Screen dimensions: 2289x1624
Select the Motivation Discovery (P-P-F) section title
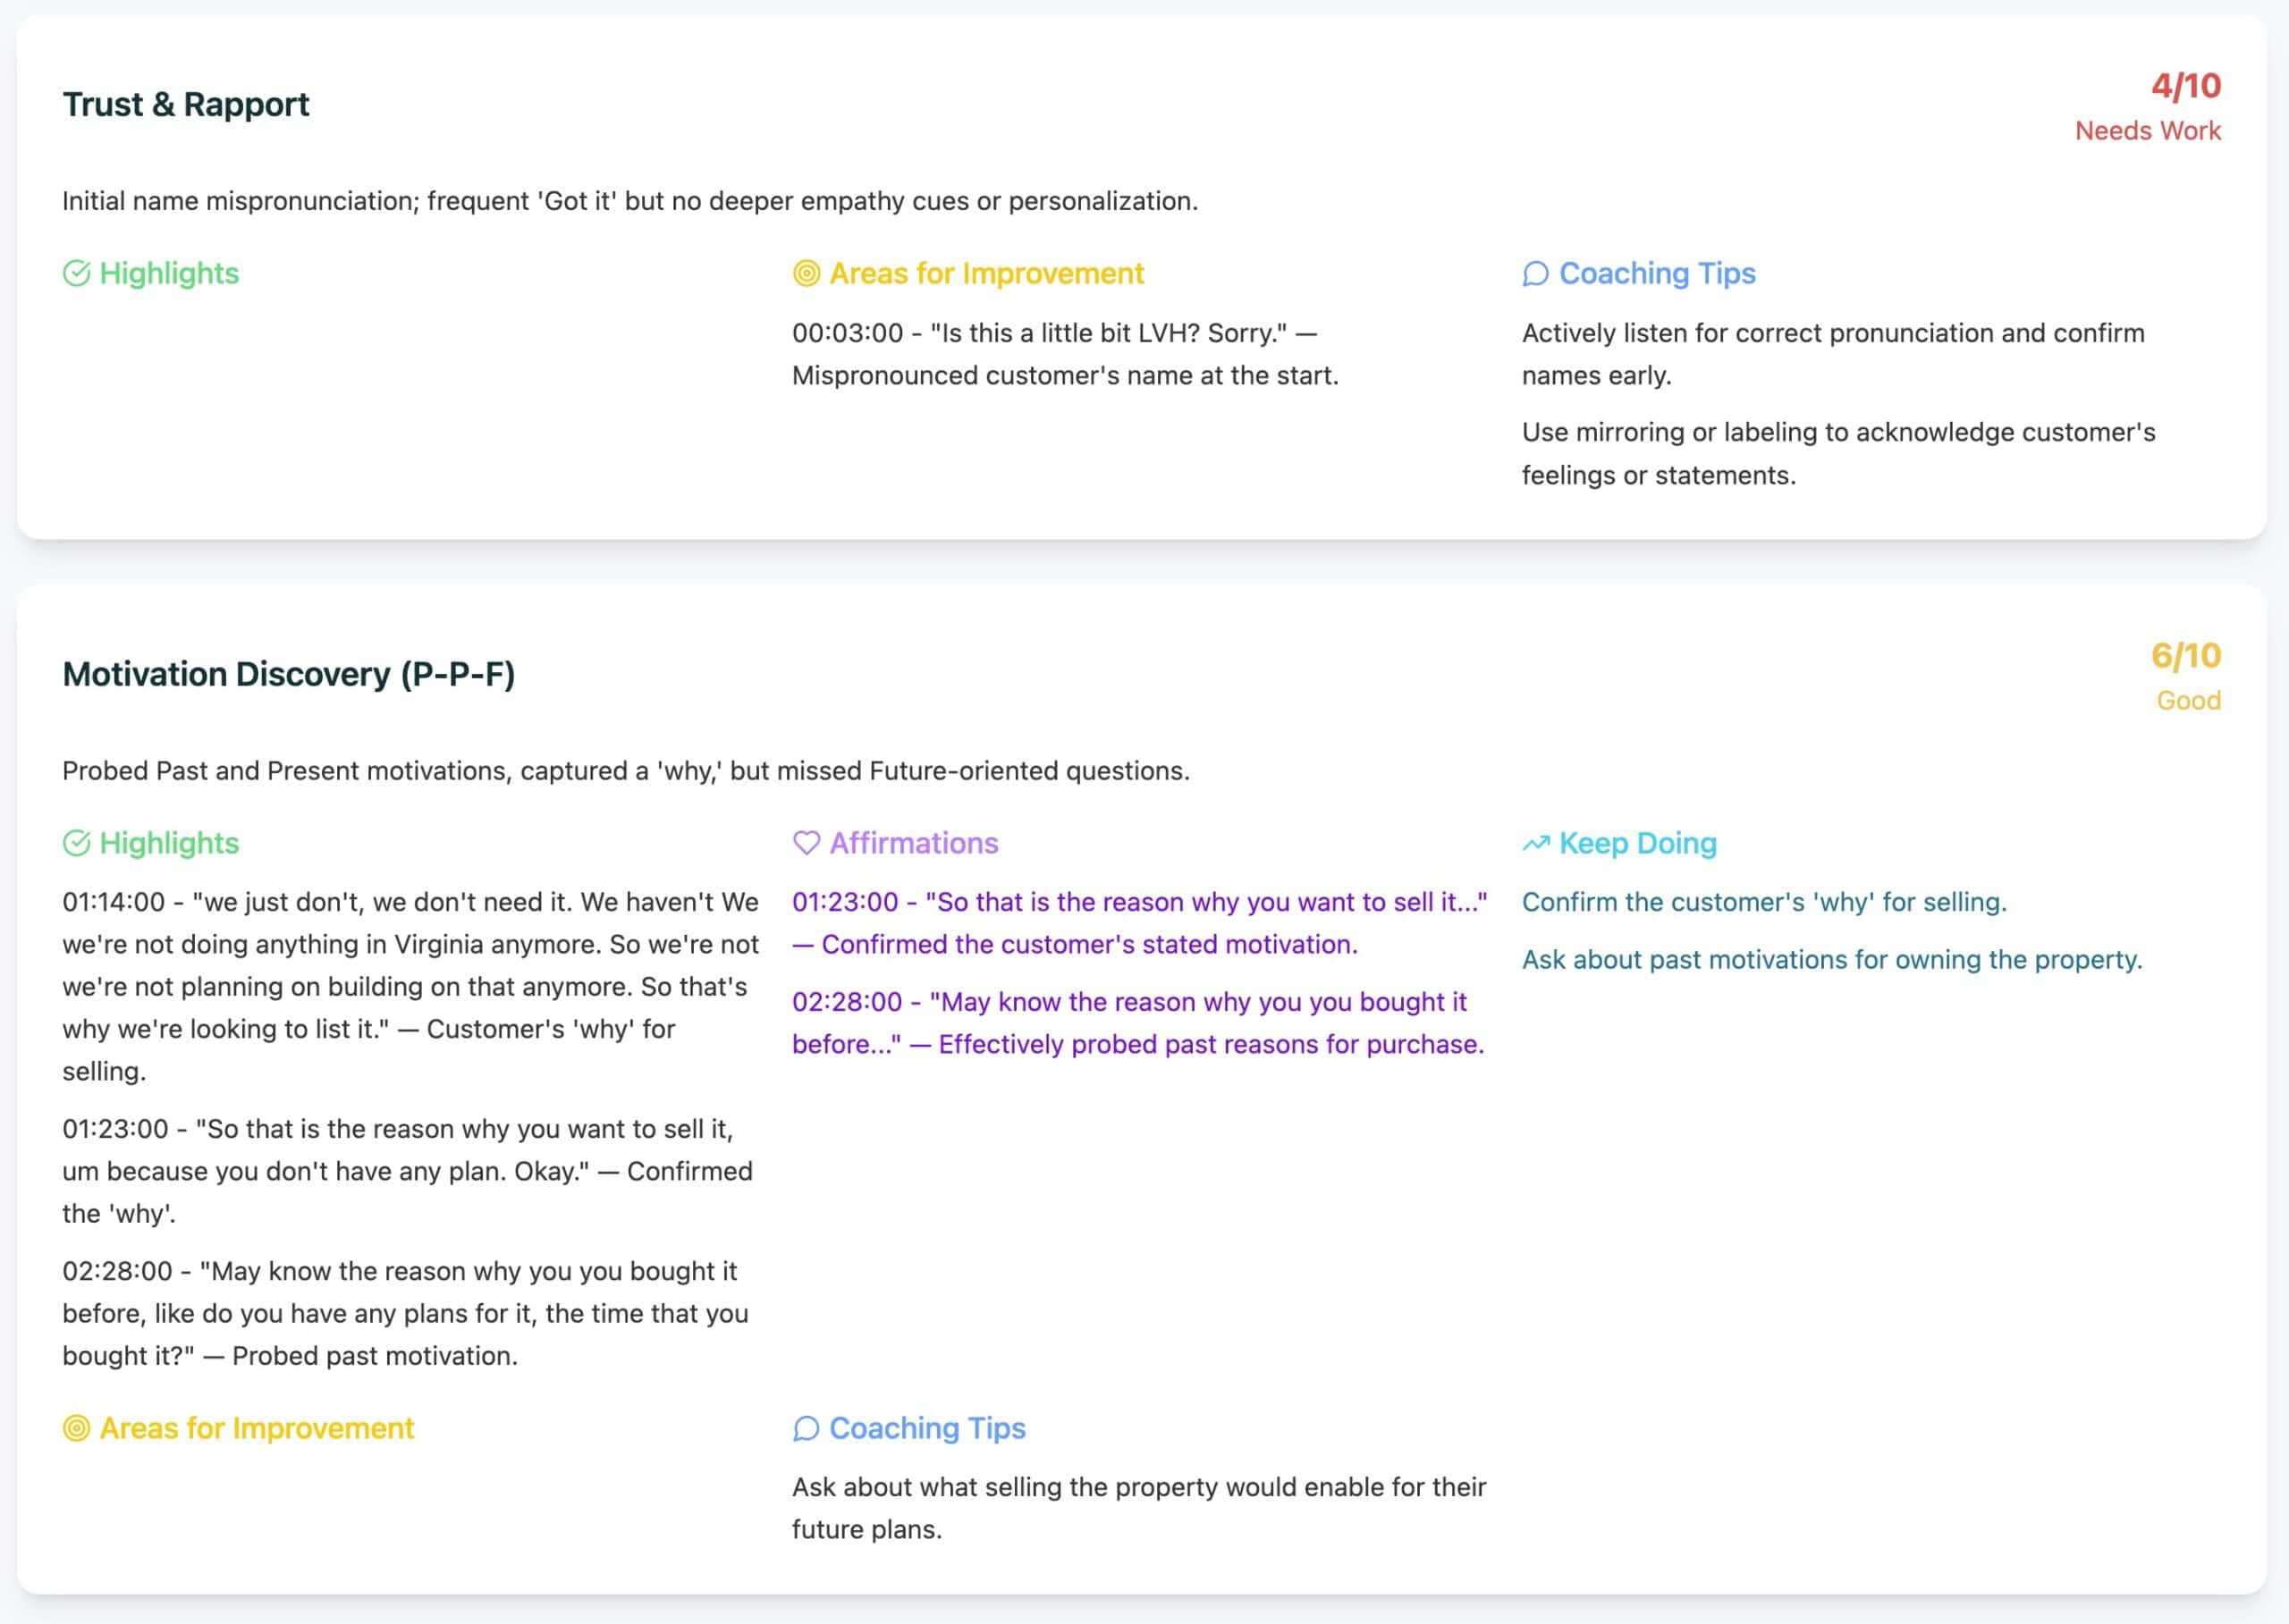[x=289, y=674]
